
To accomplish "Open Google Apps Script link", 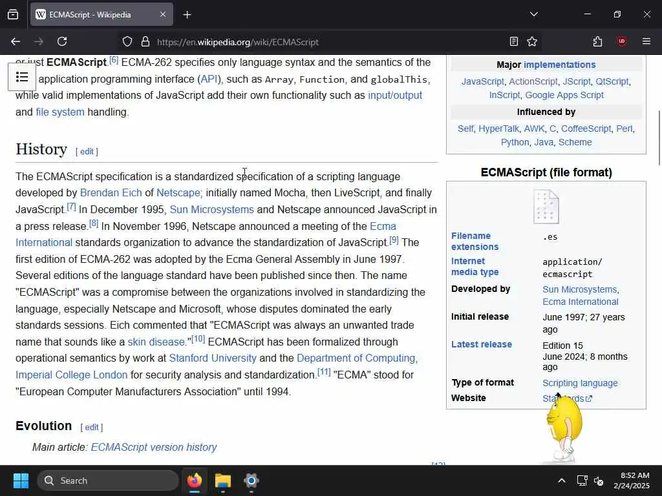I will tap(564, 95).
